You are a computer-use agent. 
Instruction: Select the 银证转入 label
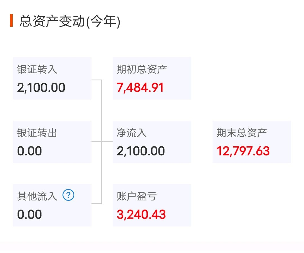pos(37,69)
